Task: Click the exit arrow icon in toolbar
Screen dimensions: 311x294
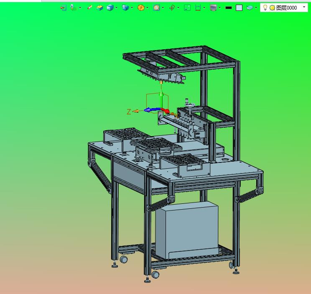Action: coord(64,8)
